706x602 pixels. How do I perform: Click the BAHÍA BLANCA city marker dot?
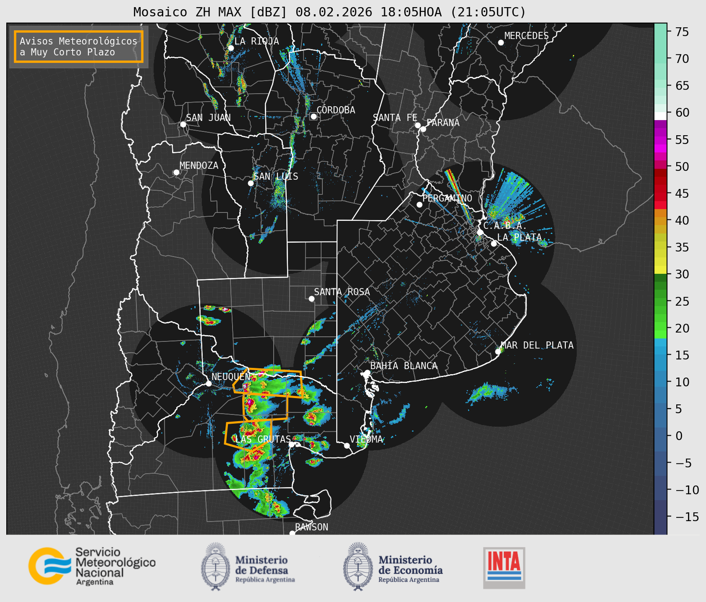tap(367, 373)
